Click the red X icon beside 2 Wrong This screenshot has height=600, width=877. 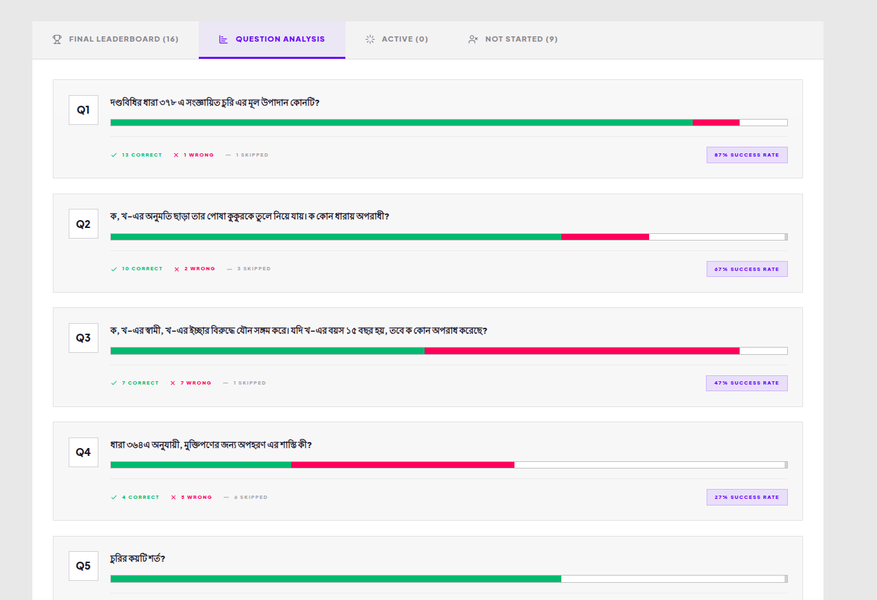(177, 269)
